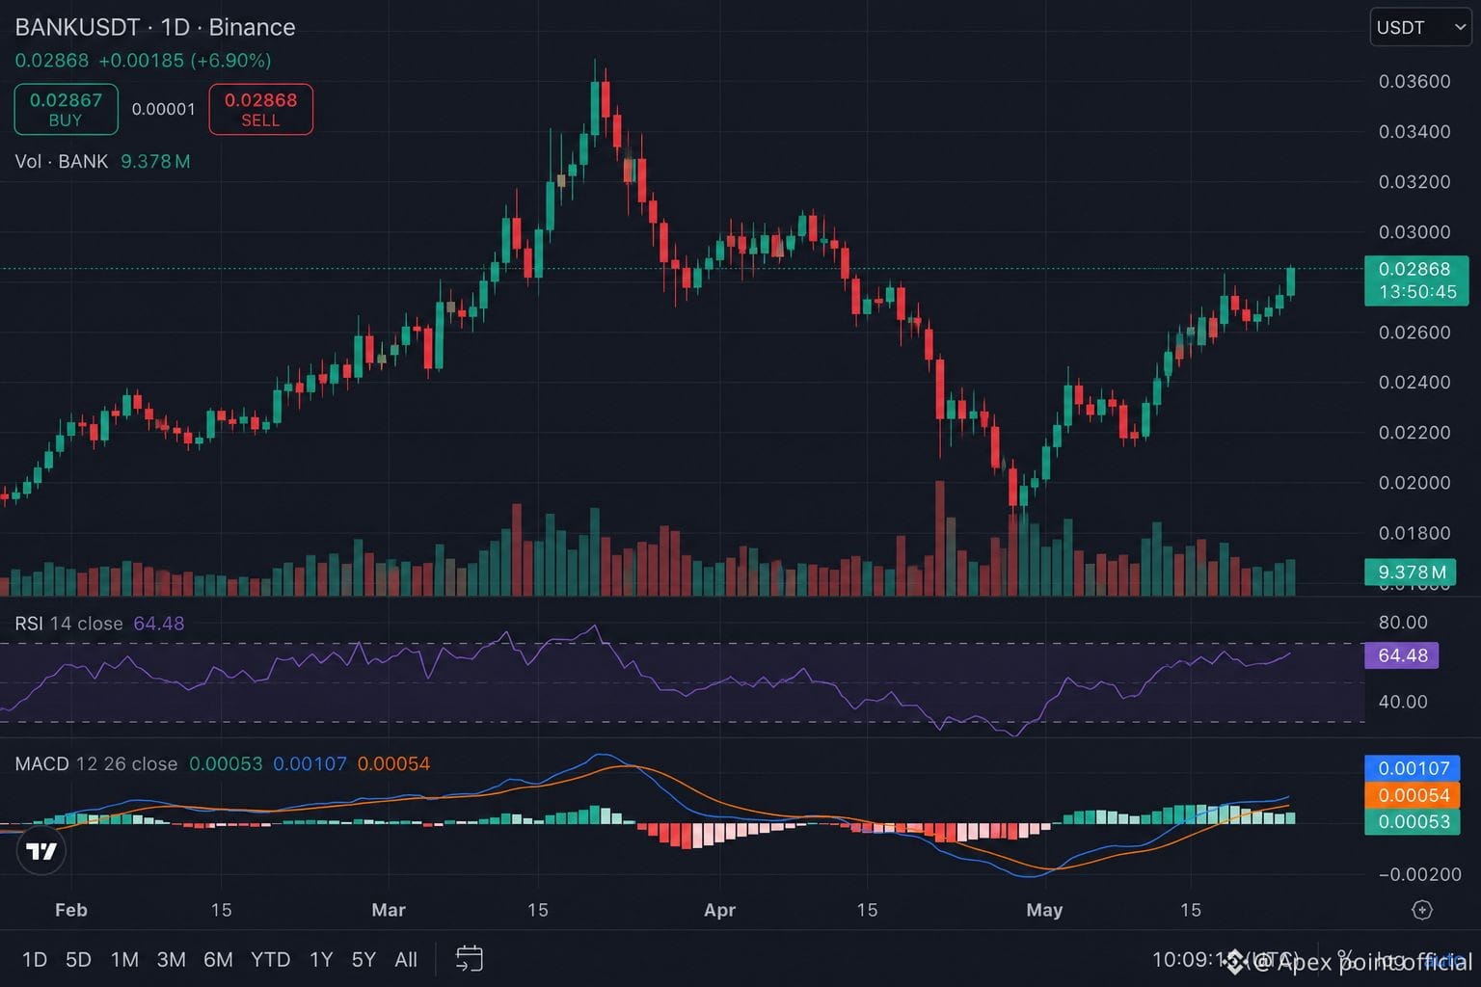The height and width of the screenshot is (987, 1481).
Task: Click the Apr label on the time axis
Action: coord(720,910)
